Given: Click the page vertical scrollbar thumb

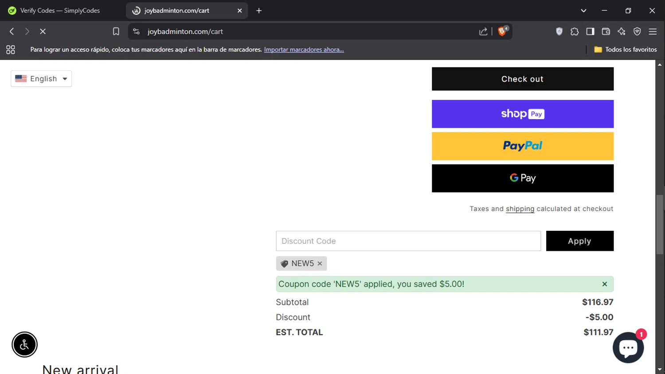Looking at the screenshot, I should click(x=660, y=224).
